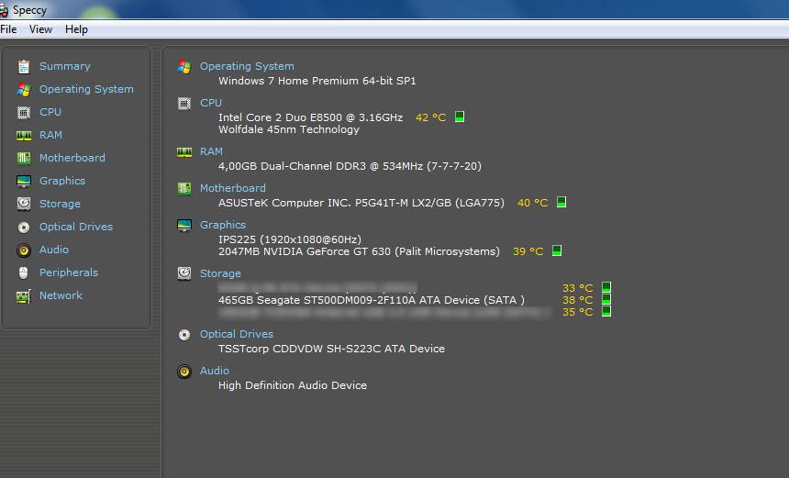This screenshot has width=789, height=478.
Task: Click the Windows flag icon beside Operating System heading
Action: pyautogui.click(x=184, y=67)
